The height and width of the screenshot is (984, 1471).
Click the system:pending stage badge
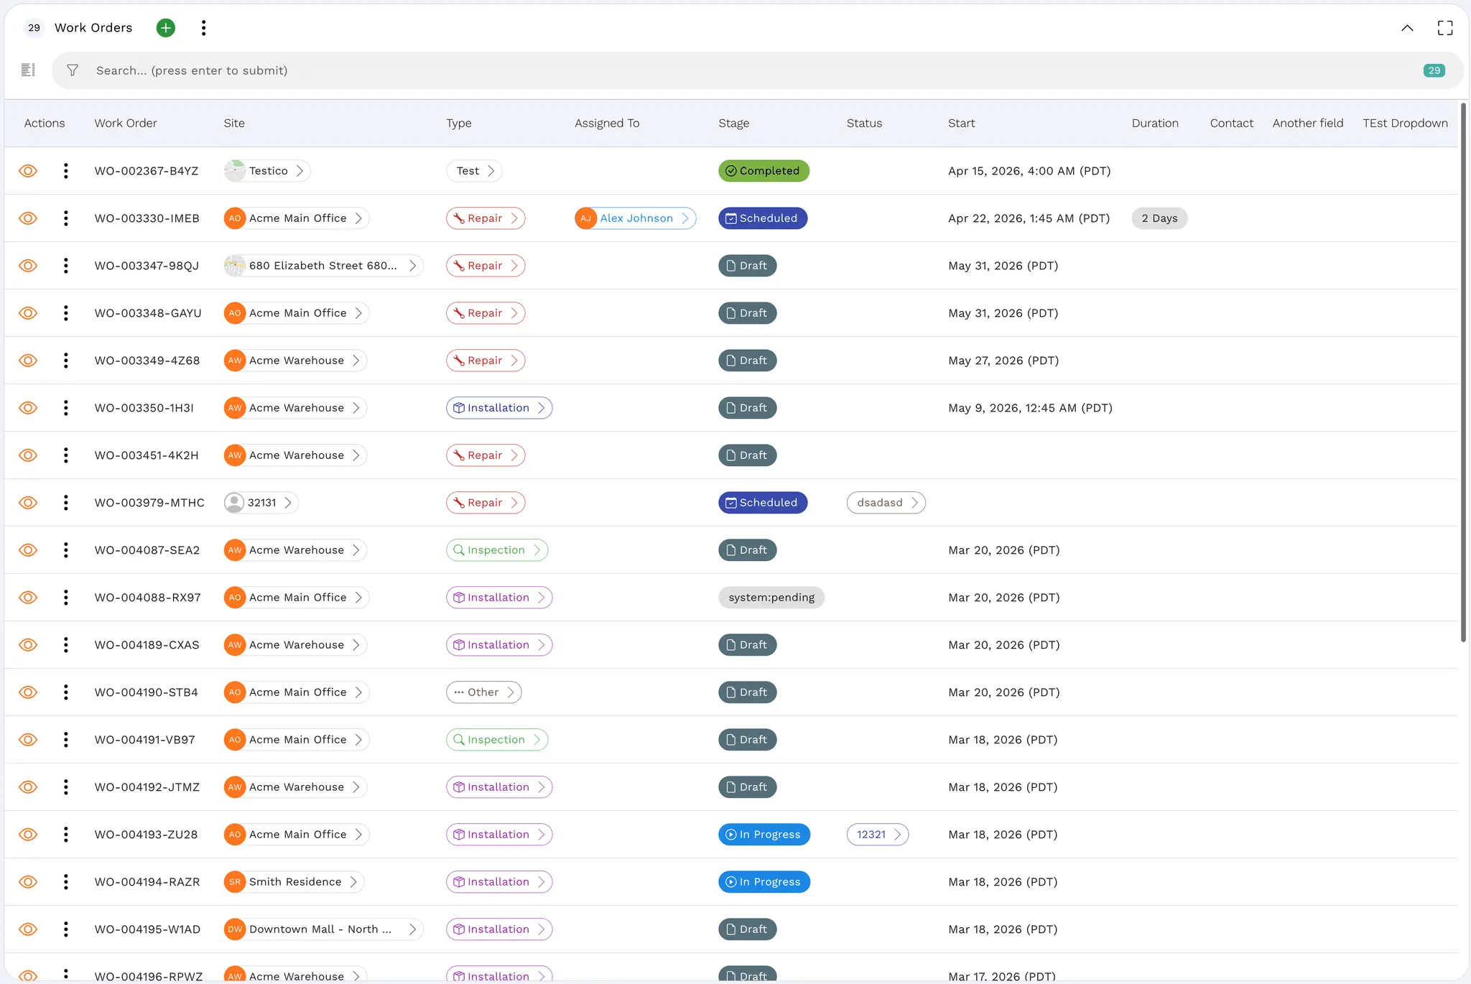(771, 598)
